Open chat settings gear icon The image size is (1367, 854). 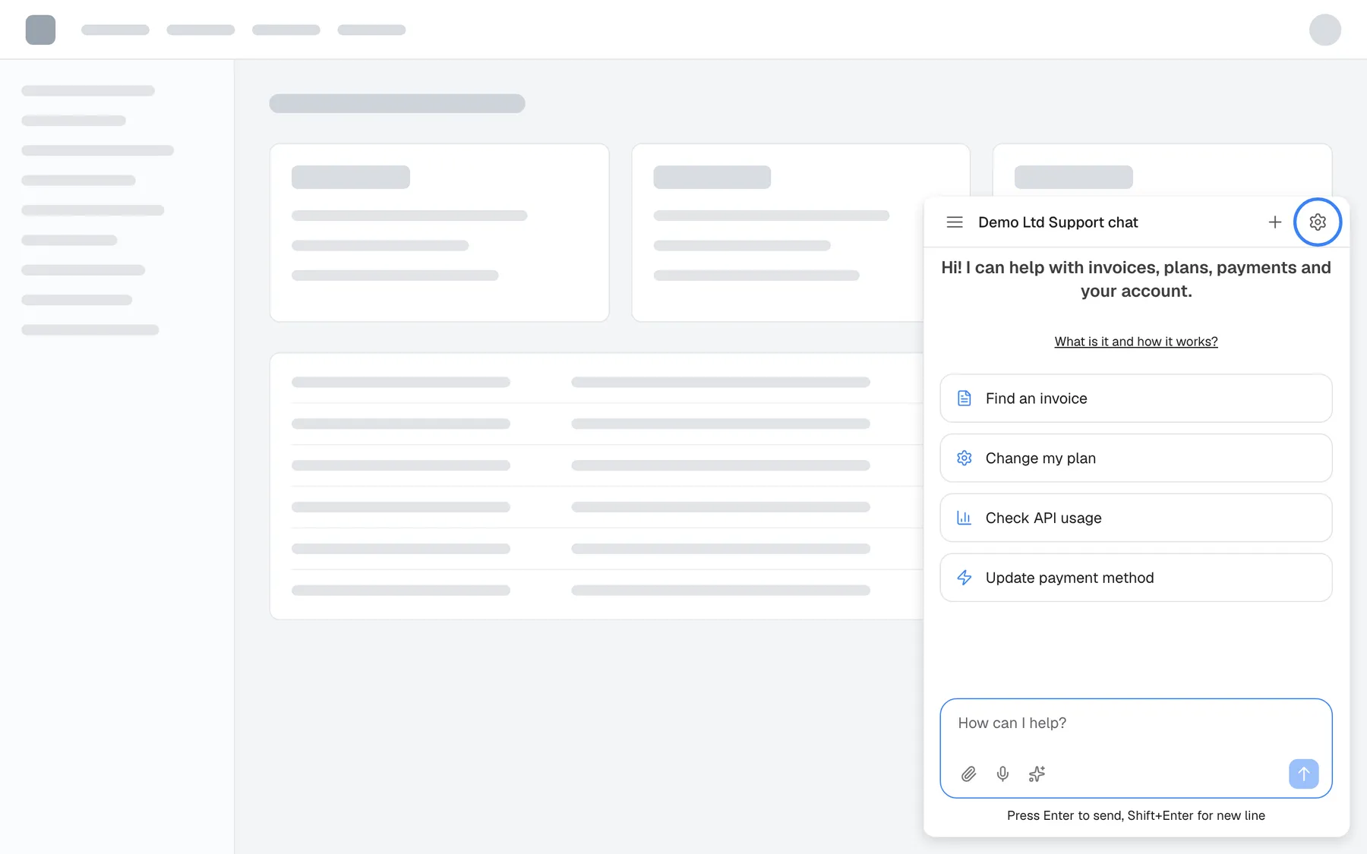tap(1318, 222)
